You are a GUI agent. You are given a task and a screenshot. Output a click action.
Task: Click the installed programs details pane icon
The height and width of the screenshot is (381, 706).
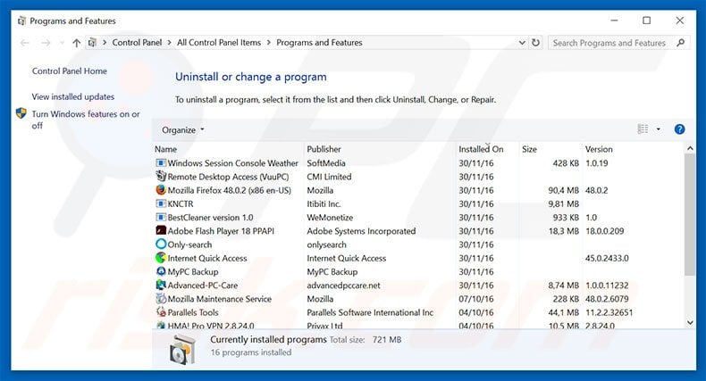pos(182,350)
